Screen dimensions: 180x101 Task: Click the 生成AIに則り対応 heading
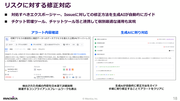pos(134,32)
